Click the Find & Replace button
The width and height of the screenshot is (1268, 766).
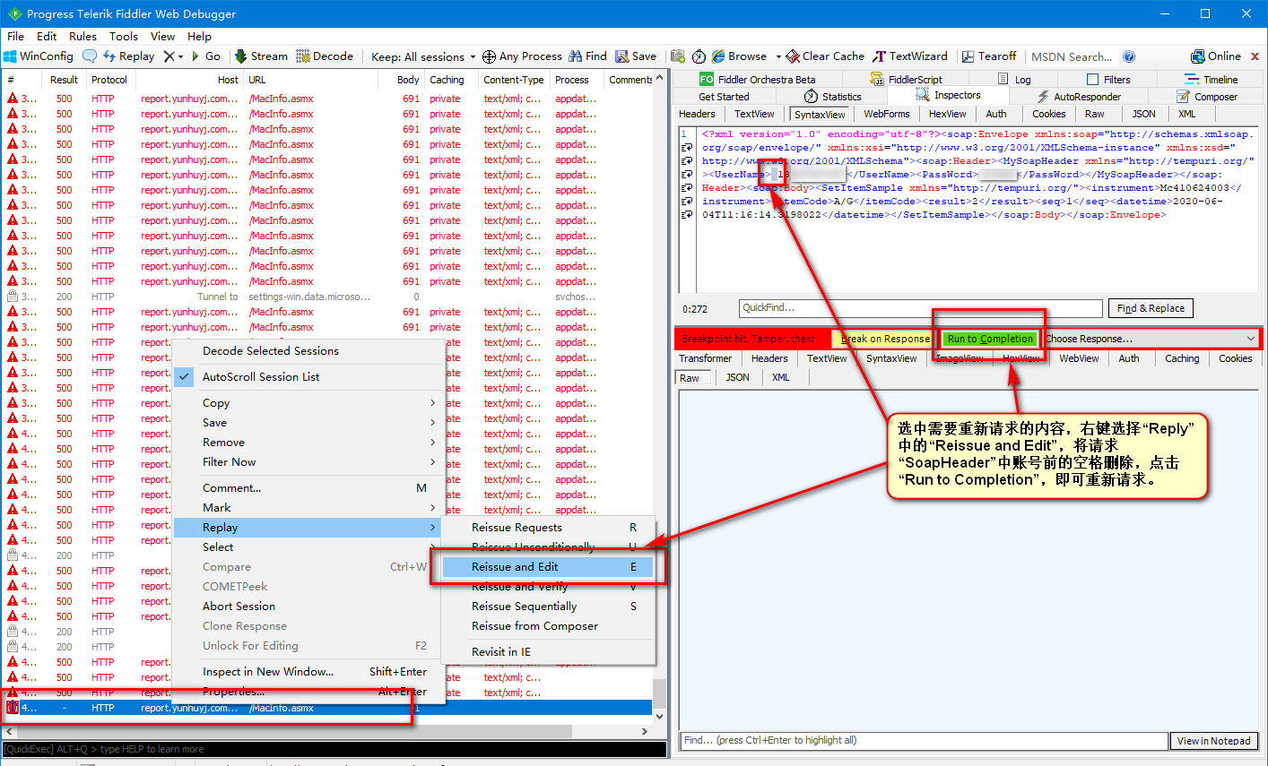(1151, 308)
